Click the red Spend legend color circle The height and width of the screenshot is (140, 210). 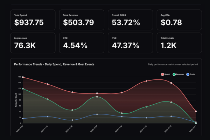coord(162,75)
